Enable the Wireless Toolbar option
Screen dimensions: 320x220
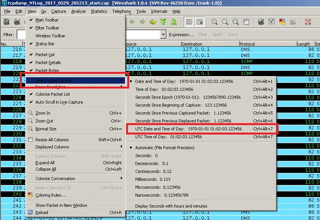point(75,36)
